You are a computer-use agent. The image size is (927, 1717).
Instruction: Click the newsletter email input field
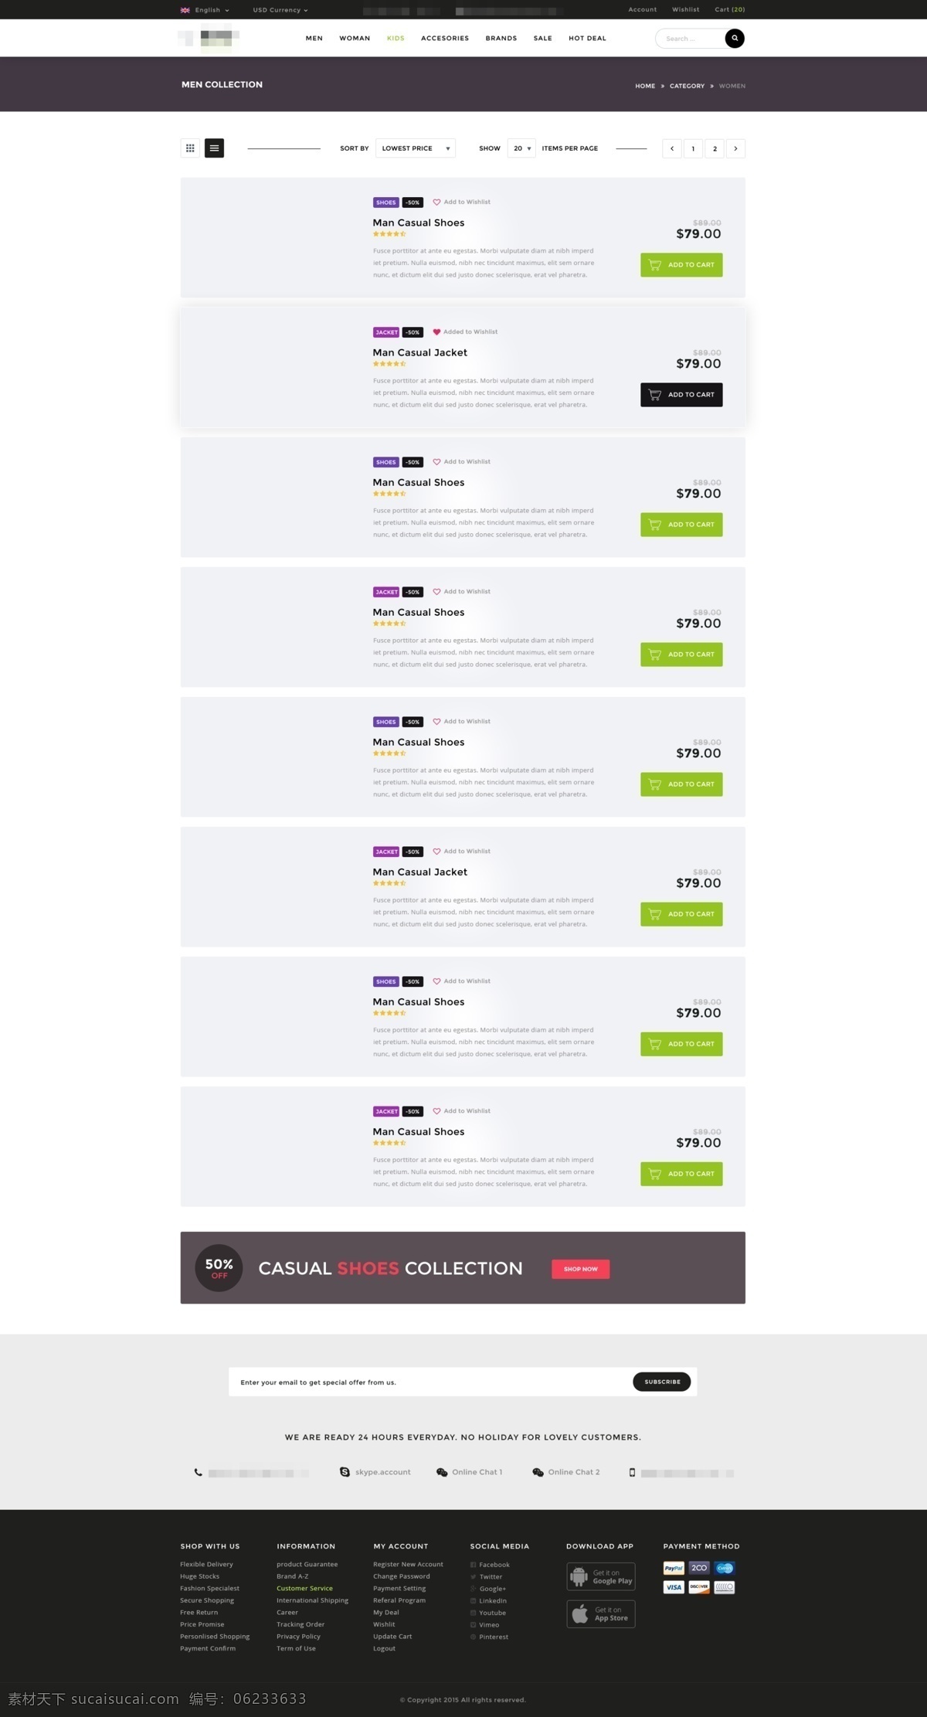[430, 1382]
